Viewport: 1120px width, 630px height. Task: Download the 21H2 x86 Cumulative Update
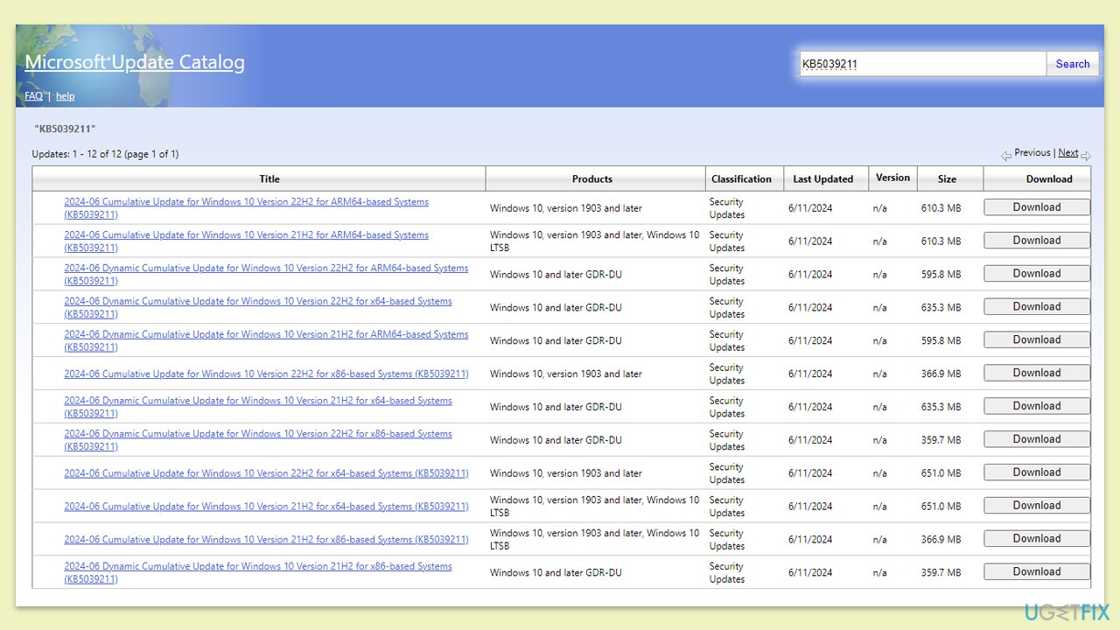[1037, 539]
